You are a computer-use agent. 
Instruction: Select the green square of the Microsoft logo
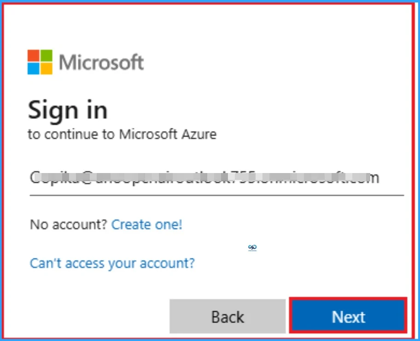pyautogui.click(x=46, y=55)
